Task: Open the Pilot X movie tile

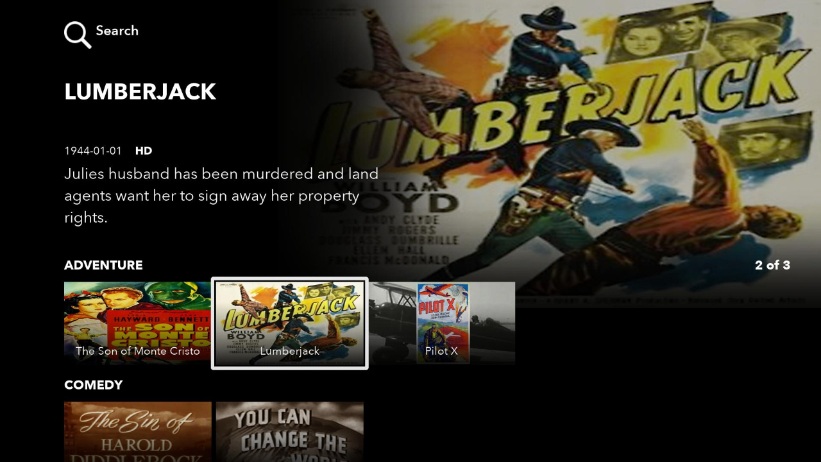Action: point(442,323)
